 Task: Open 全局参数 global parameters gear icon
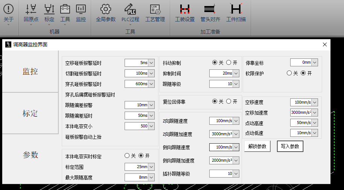pos(106,9)
